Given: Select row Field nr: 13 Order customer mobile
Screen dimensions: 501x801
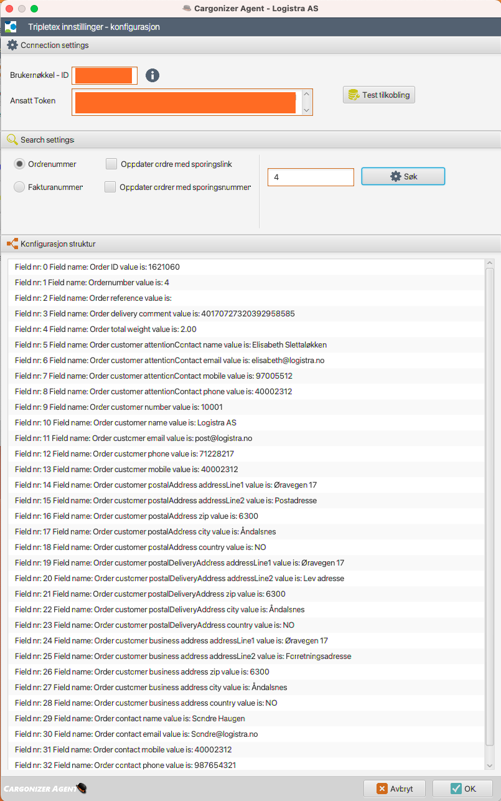Looking at the screenshot, I should point(246,469).
